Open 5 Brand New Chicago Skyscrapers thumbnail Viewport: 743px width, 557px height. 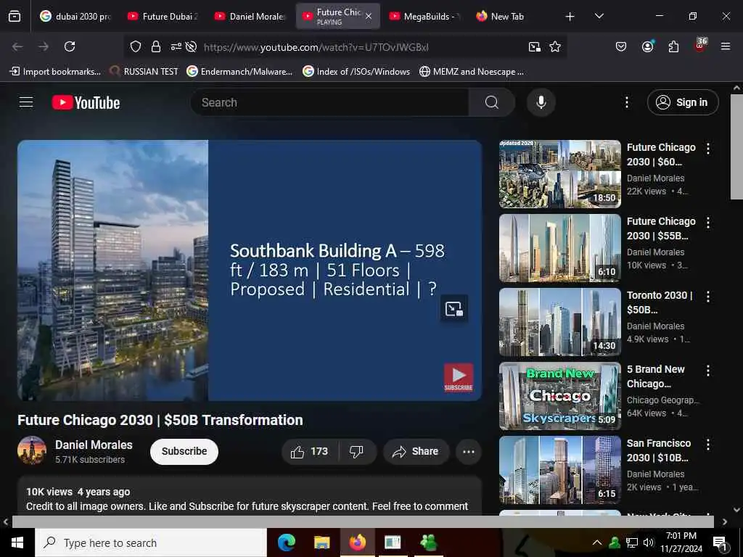point(559,395)
